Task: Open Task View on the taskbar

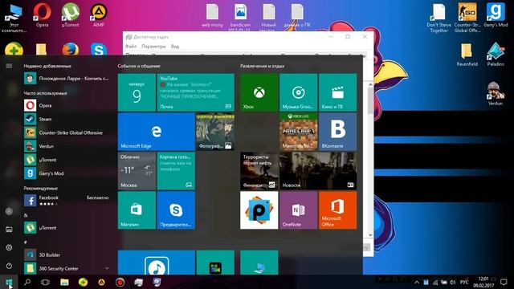Action: pos(45,282)
